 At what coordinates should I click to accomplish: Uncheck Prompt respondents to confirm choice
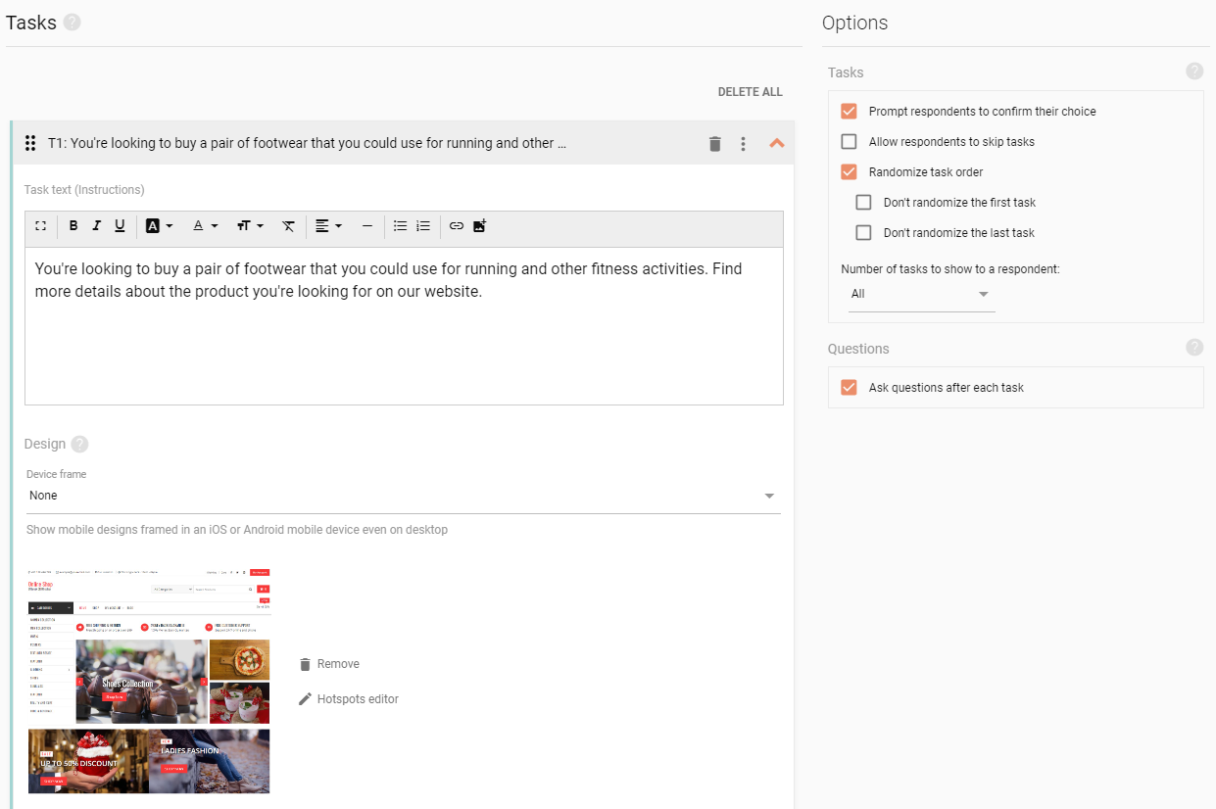(849, 111)
